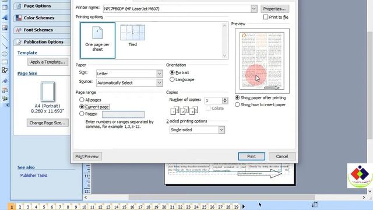The image size is (373, 210).
Task: Open Publisher Tasks link
Action: click(34, 175)
